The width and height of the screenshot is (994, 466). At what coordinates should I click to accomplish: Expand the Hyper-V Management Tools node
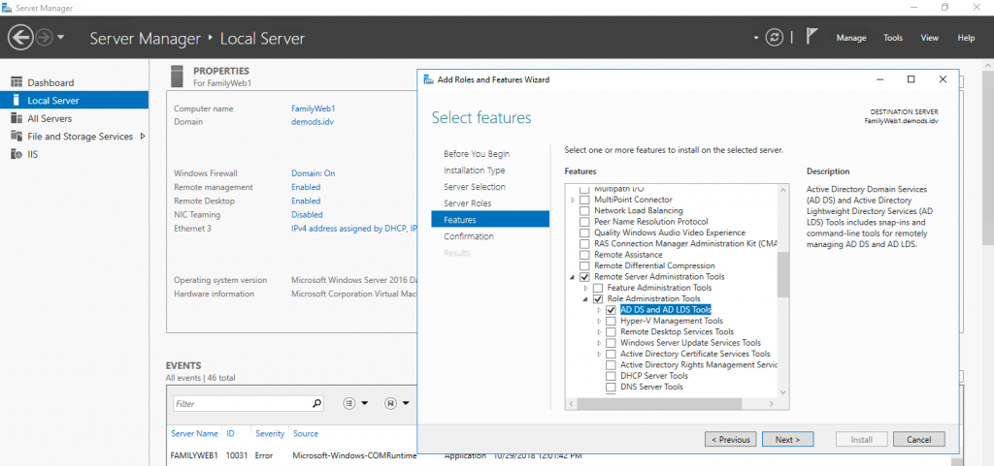(x=599, y=322)
